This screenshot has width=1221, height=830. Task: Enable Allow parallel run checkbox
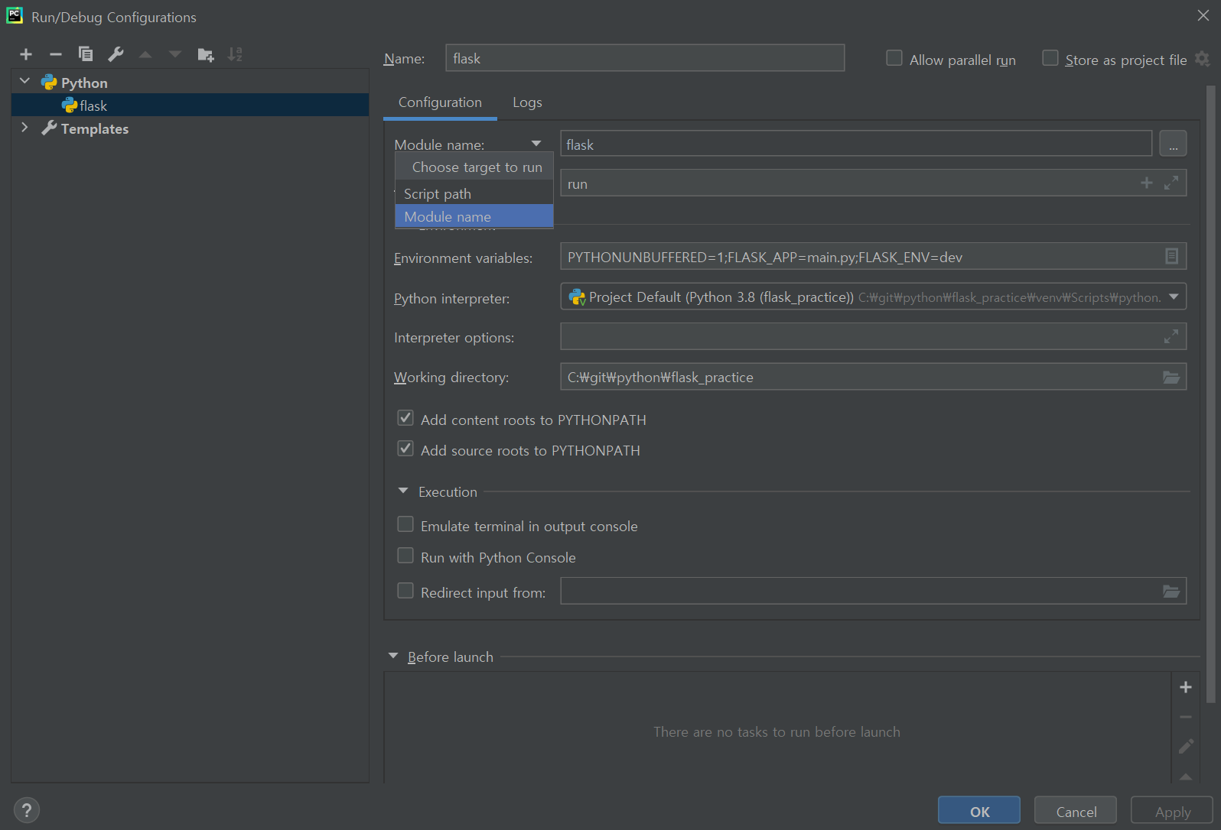point(894,58)
